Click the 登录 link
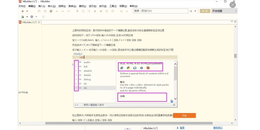The height and width of the screenshot is (130, 260). [182, 128]
